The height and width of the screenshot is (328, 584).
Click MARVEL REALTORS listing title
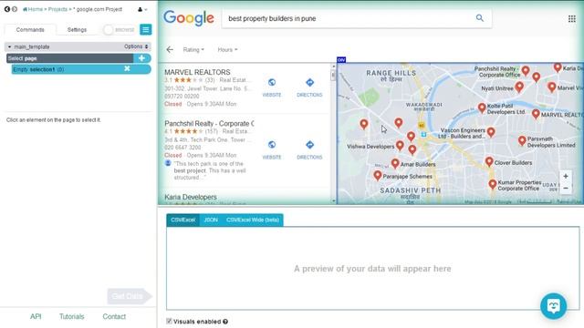197,72
